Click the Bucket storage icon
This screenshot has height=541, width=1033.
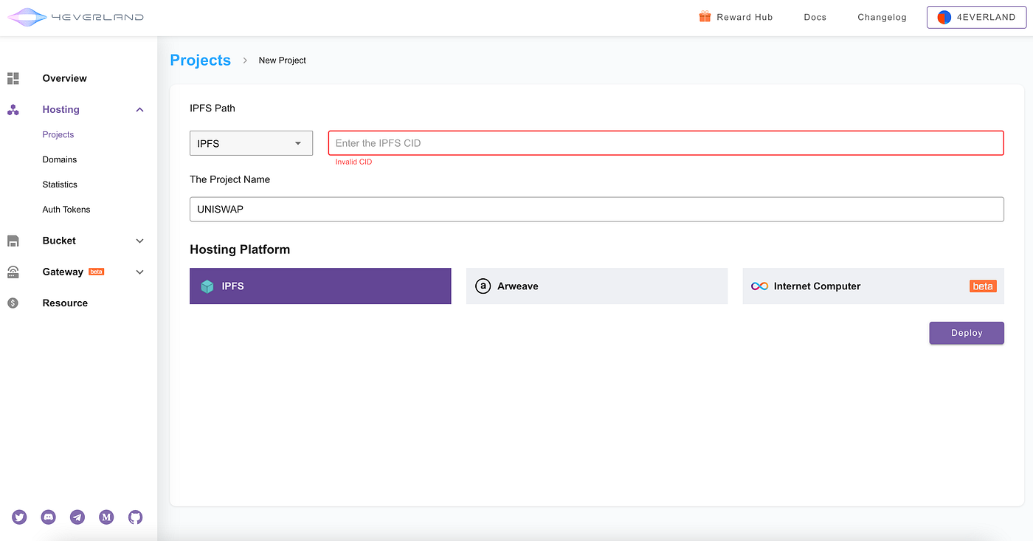click(13, 241)
